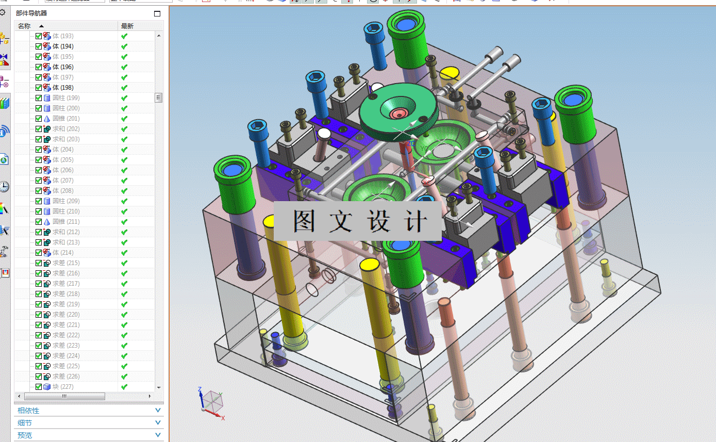716x442 pixels.
Task: Toggle the 求和 (203) checkbox
Action: pos(39,139)
